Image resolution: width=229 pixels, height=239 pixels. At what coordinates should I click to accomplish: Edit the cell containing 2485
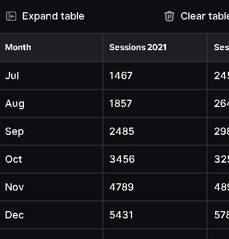(155, 131)
